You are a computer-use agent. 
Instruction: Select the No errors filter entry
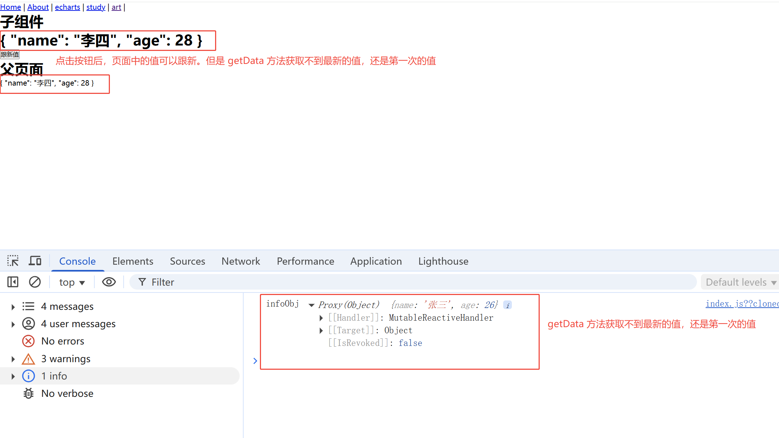(63, 341)
